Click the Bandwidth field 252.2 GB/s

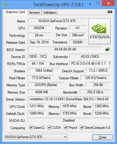[95, 92]
